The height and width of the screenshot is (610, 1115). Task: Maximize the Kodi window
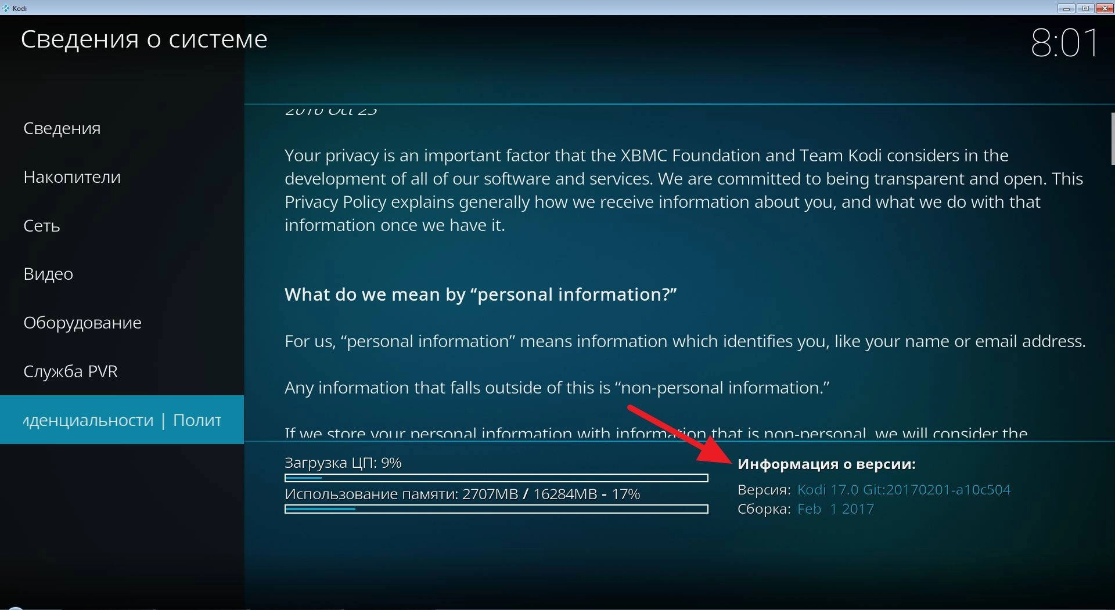1085,8
